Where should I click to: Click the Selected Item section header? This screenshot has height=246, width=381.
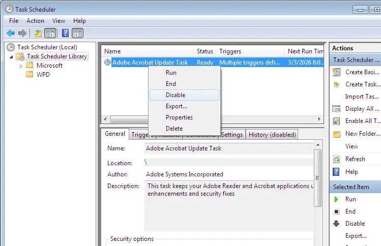pyautogui.click(x=355, y=187)
